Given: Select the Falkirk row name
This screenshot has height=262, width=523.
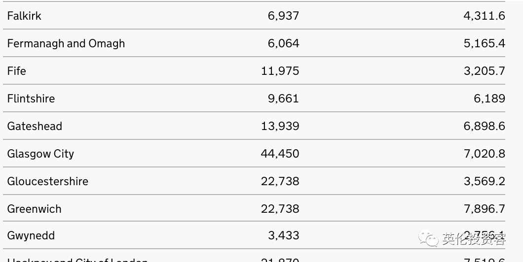Looking at the screenshot, I should pos(24,16).
